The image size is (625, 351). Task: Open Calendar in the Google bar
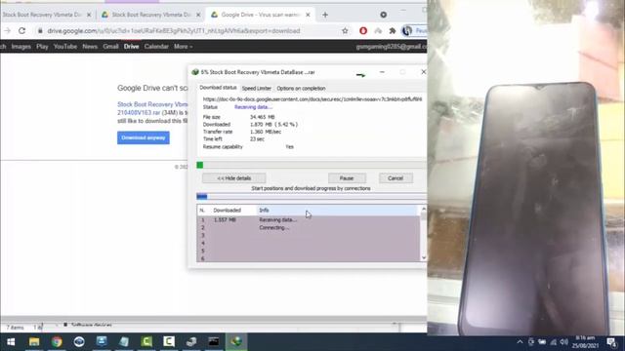156,47
